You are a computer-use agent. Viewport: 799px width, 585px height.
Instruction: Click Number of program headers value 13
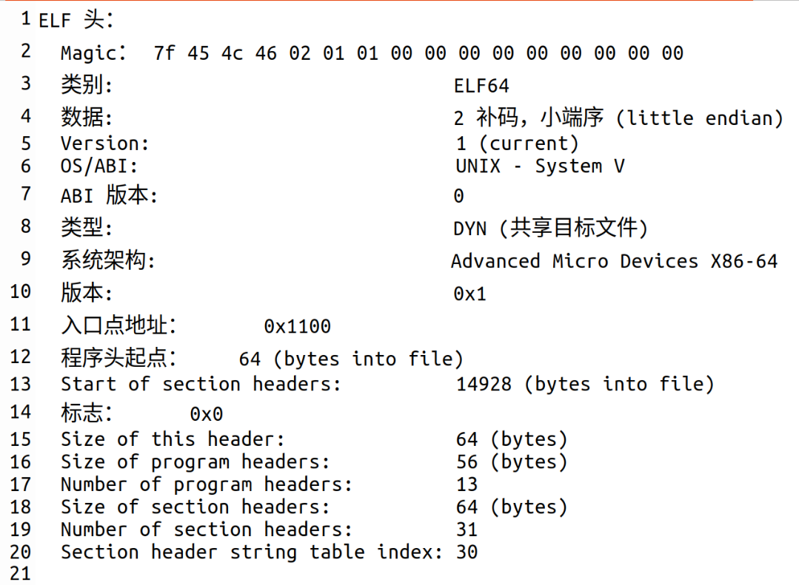[x=467, y=484]
